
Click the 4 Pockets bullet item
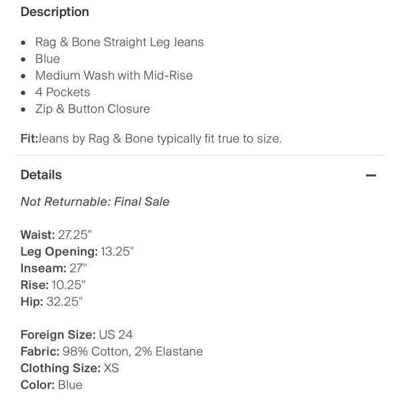63,92
